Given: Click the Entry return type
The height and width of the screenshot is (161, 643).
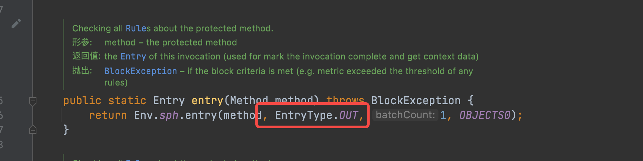Looking at the screenshot, I should [169, 101].
